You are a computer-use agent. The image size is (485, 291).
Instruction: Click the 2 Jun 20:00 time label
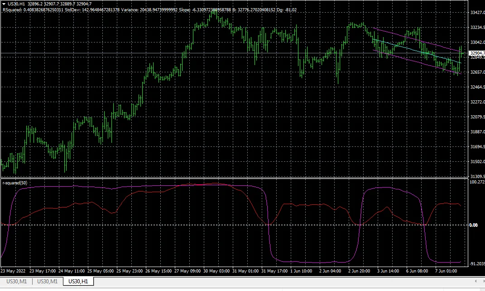point(360,271)
